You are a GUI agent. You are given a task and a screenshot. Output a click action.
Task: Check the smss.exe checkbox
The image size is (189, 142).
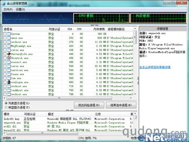click(x=5, y=38)
